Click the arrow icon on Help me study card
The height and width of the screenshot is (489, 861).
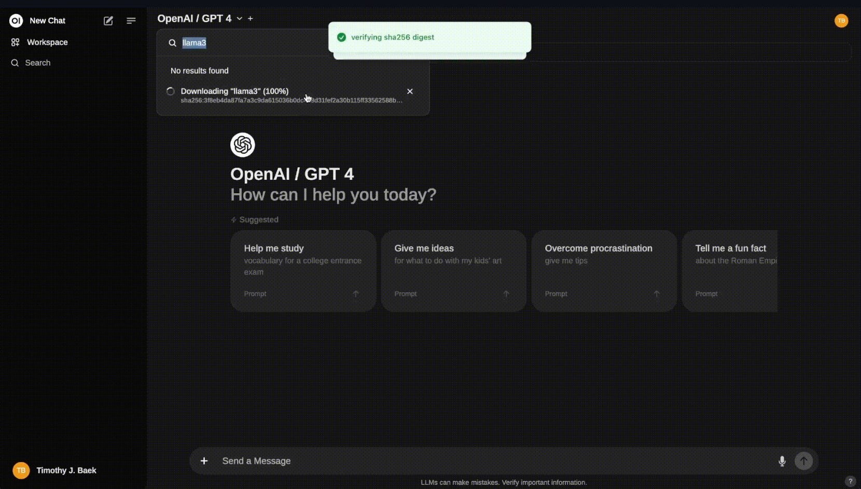coord(356,294)
